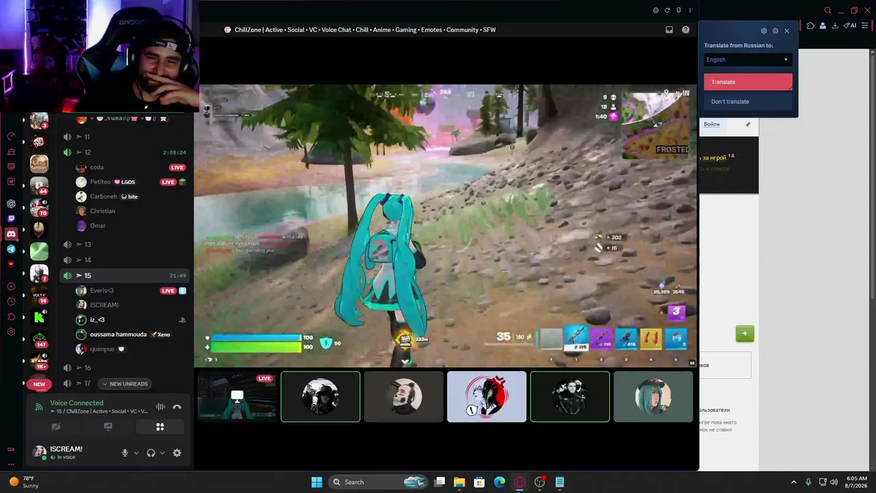
Task: Open Discord help question mark
Action: pyautogui.click(x=686, y=29)
